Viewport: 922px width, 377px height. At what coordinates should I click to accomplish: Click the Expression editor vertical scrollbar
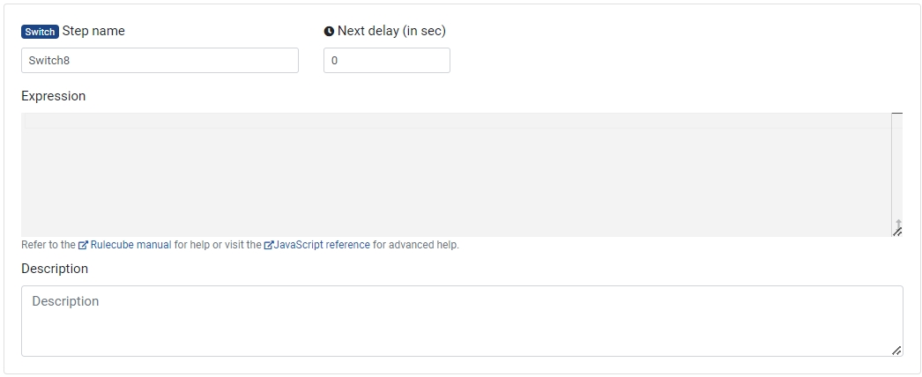(896, 167)
